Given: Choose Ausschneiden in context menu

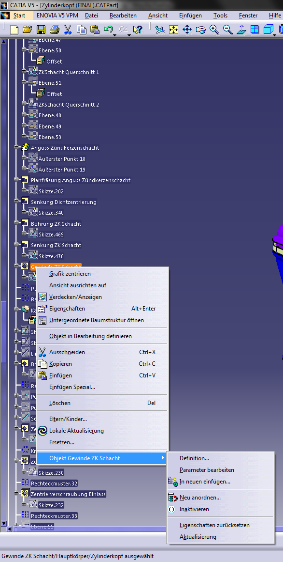Looking at the screenshot, I should [x=102, y=352].
